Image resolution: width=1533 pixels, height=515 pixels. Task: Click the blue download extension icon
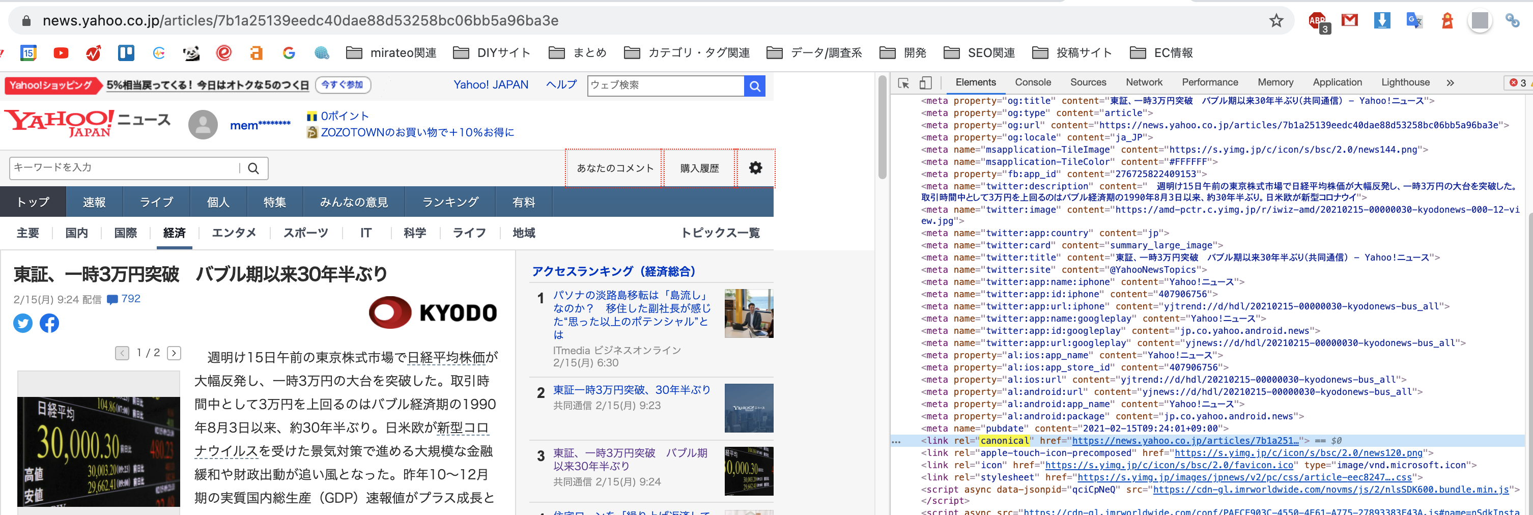(x=1382, y=20)
